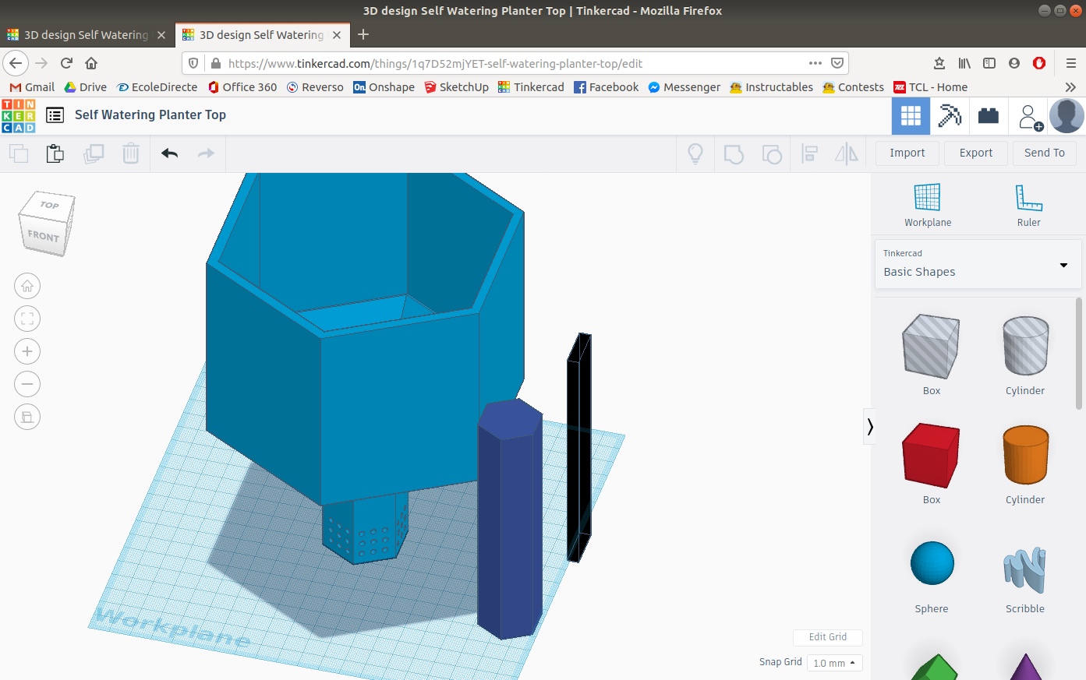1086x680 pixels.
Task: Go back to previous page
Action: [16, 63]
